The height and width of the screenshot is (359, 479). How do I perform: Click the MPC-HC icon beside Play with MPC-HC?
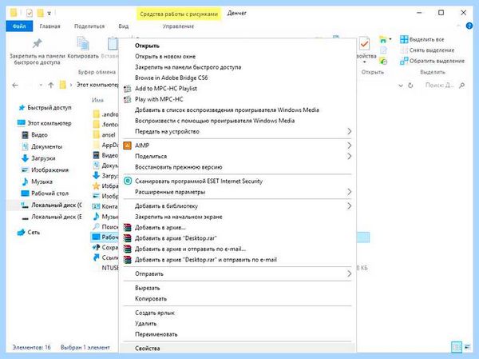127,99
